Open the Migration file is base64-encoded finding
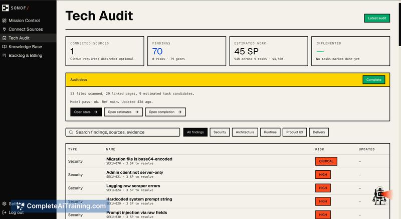 click(x=139, y=159)
